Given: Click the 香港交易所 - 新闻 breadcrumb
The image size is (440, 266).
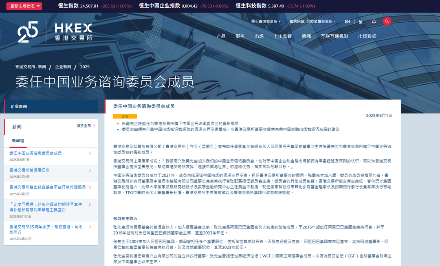Looking at the screenshot, I should (x=31, y=67).
